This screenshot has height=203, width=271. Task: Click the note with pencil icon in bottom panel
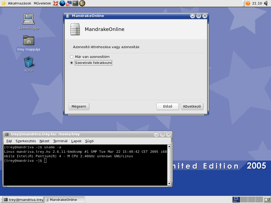tap(267, 200)
